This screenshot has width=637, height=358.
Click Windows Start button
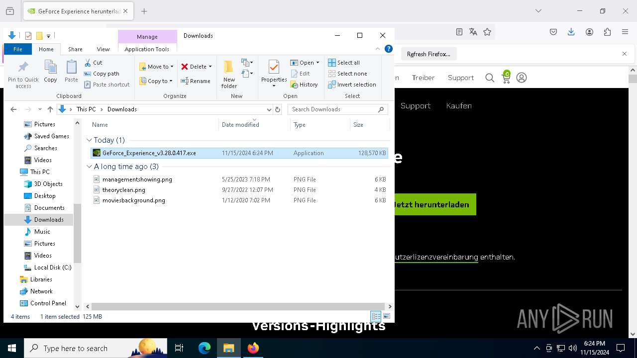pos(12,348)
